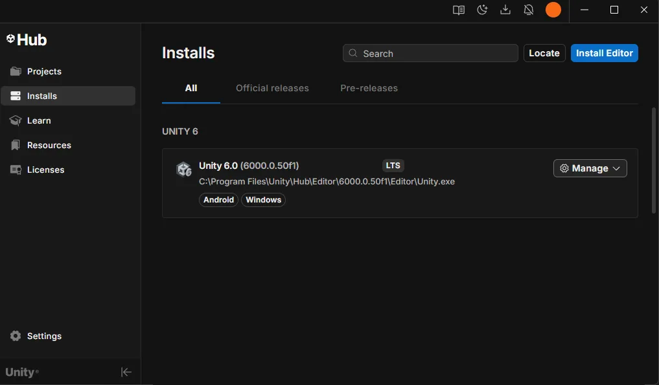
Task: Select the All installs tab
Action: click(191, 88)
